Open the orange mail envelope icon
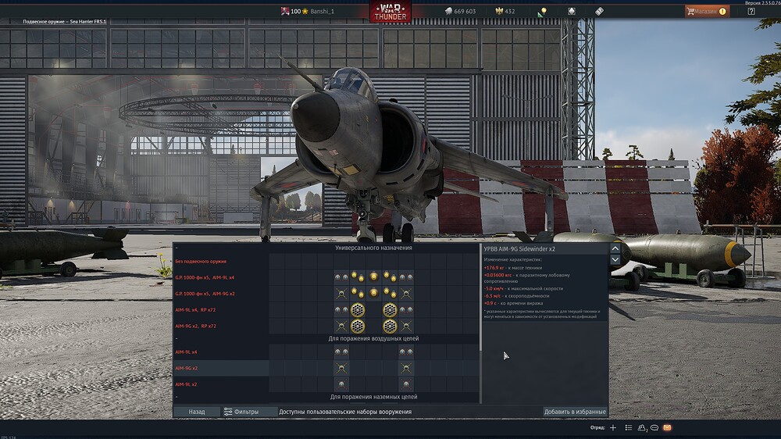 [x=667, y=428]
